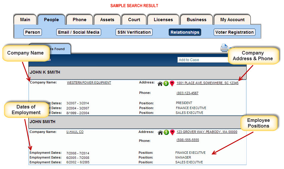Image resolution: width=284 pixels, height=169 pixels.
Task: Click the printer icon above the results
Action: (x=224, y=48)
